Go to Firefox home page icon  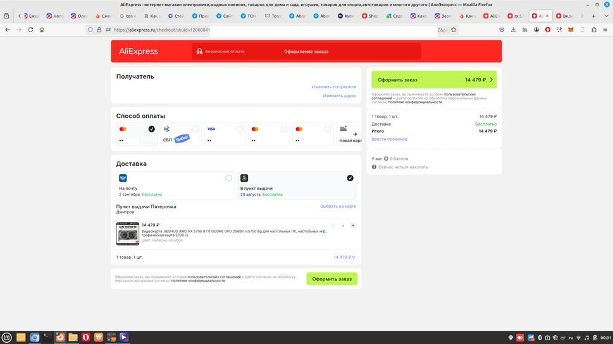tap(42, 30)
